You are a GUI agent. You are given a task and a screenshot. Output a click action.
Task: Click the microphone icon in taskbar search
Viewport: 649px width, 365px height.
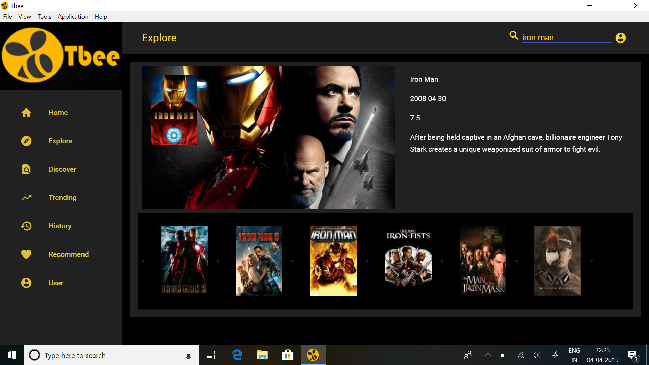188,355
